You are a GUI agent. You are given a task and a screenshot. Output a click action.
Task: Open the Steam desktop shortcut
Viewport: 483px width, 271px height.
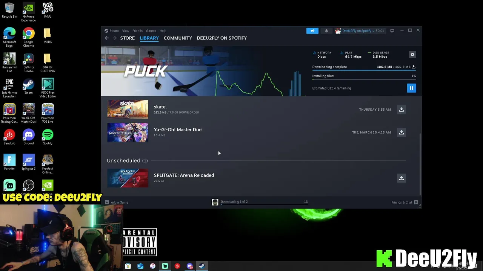coord(28,87)
